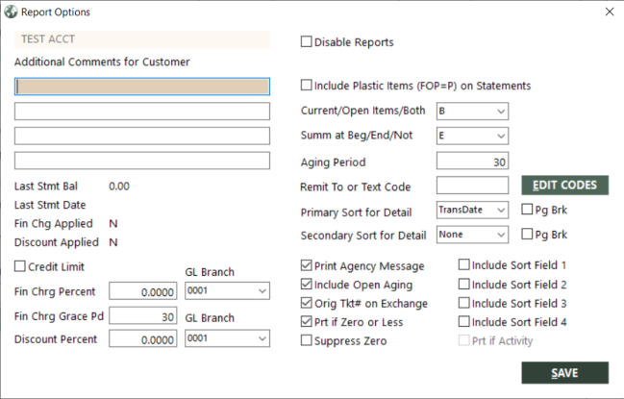Check Include Plastic Items on Statements

tap(306, 86)
